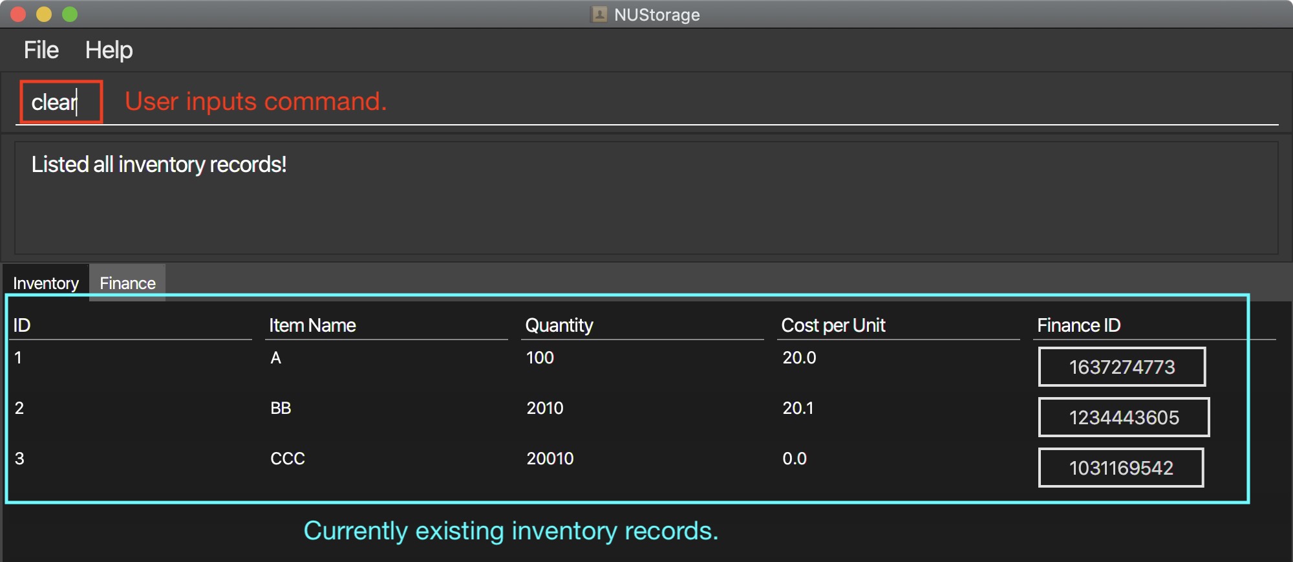Open the File menu
Viewport: 1293px width, 562px height.
[41, 50]
